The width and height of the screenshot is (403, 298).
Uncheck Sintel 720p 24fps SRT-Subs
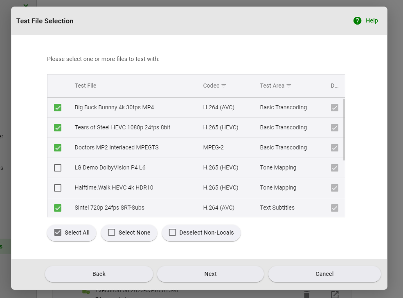[x=58, y=208]
